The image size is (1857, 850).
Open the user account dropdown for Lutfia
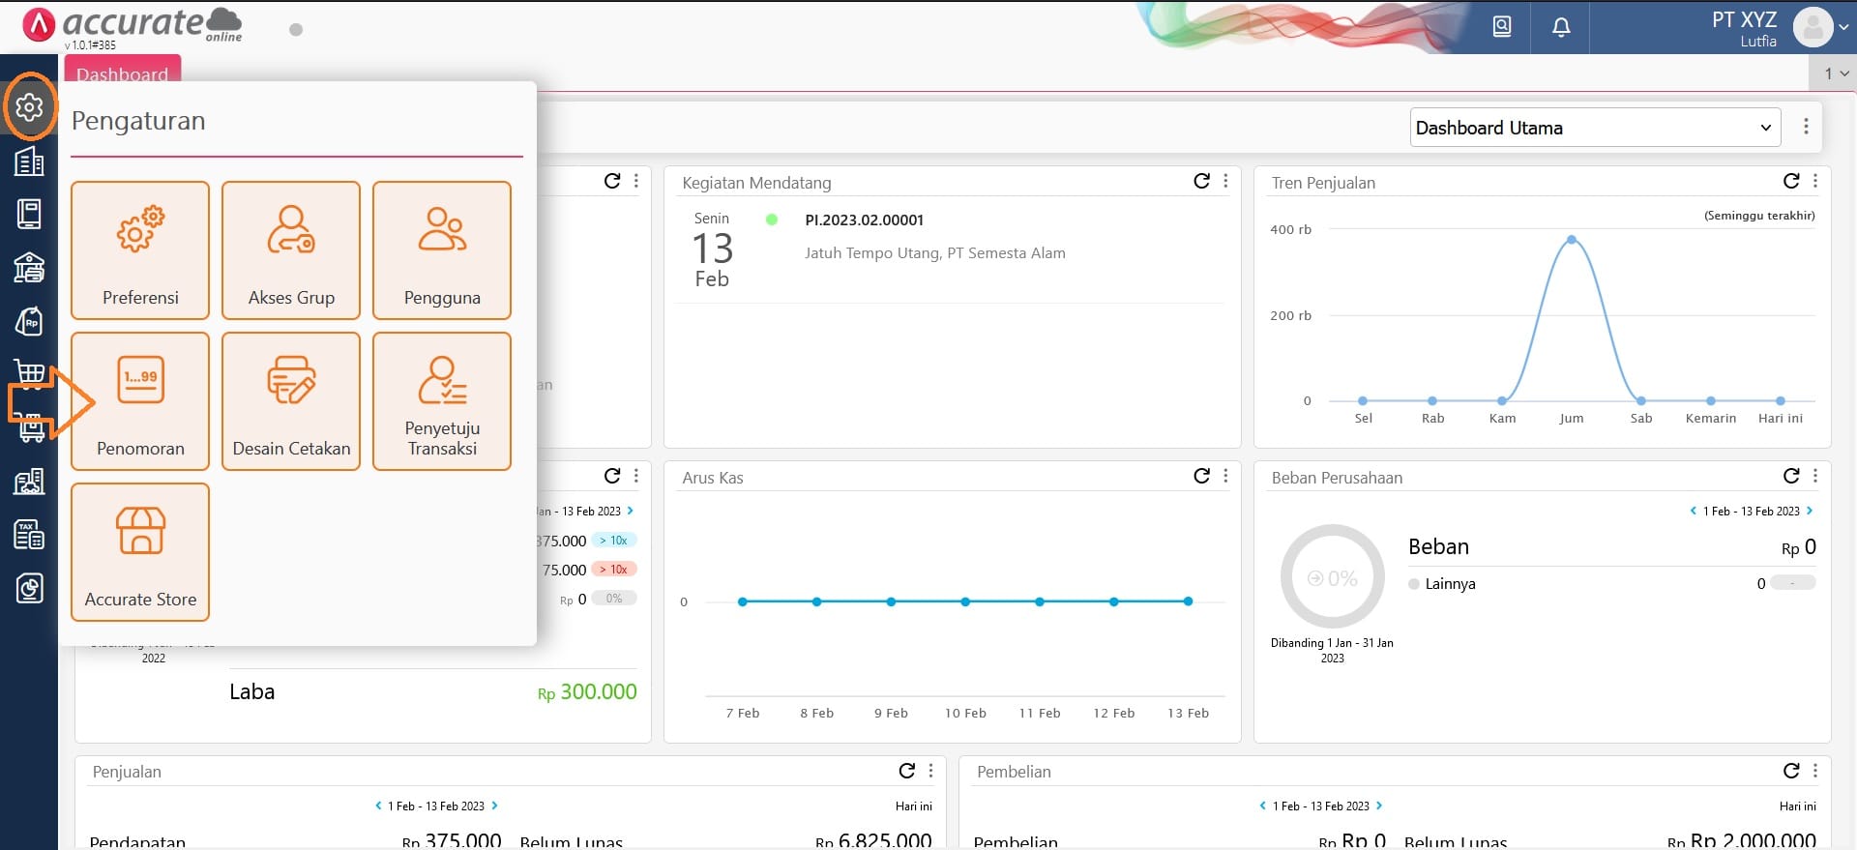click(x=1821, y=27)
